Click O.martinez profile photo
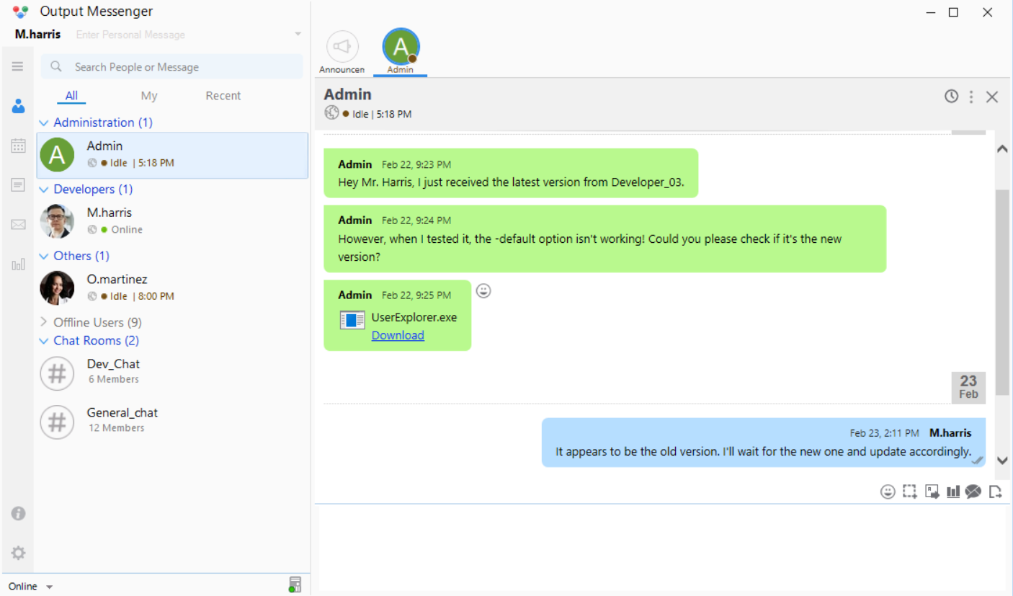Viewport: 1013px width, 596px height. [57, 288]
